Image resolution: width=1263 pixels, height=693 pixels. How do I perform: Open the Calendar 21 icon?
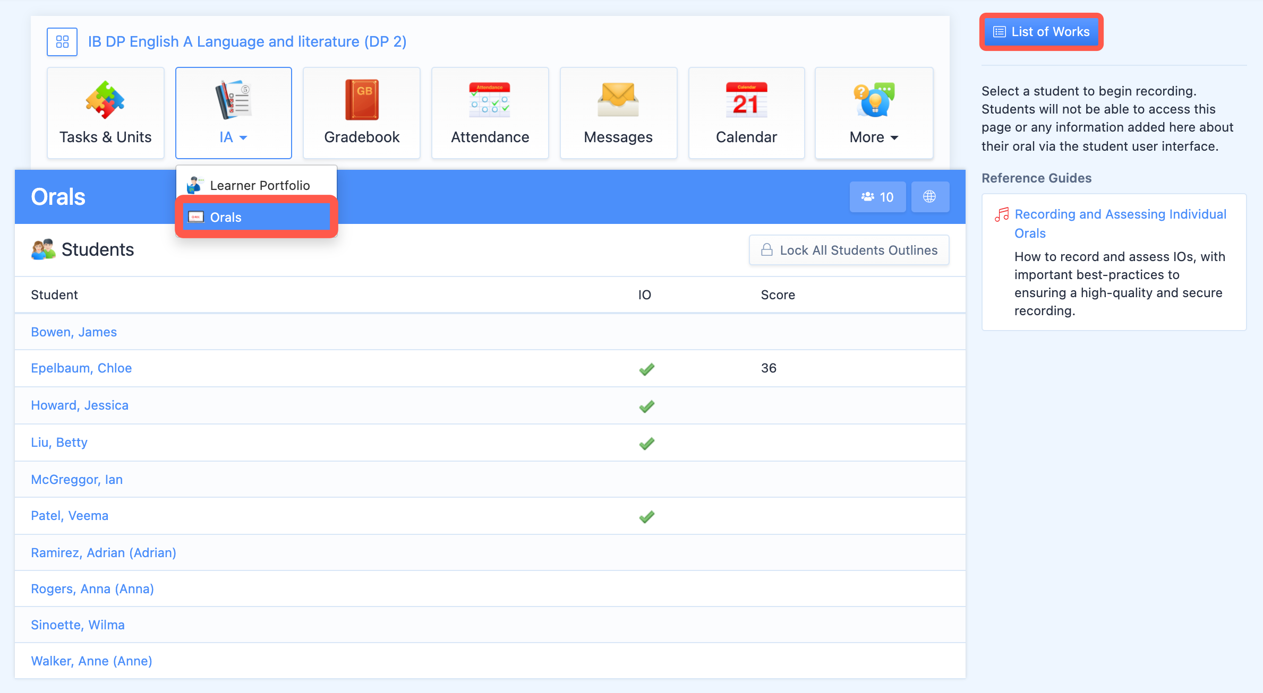click(746, 100)
